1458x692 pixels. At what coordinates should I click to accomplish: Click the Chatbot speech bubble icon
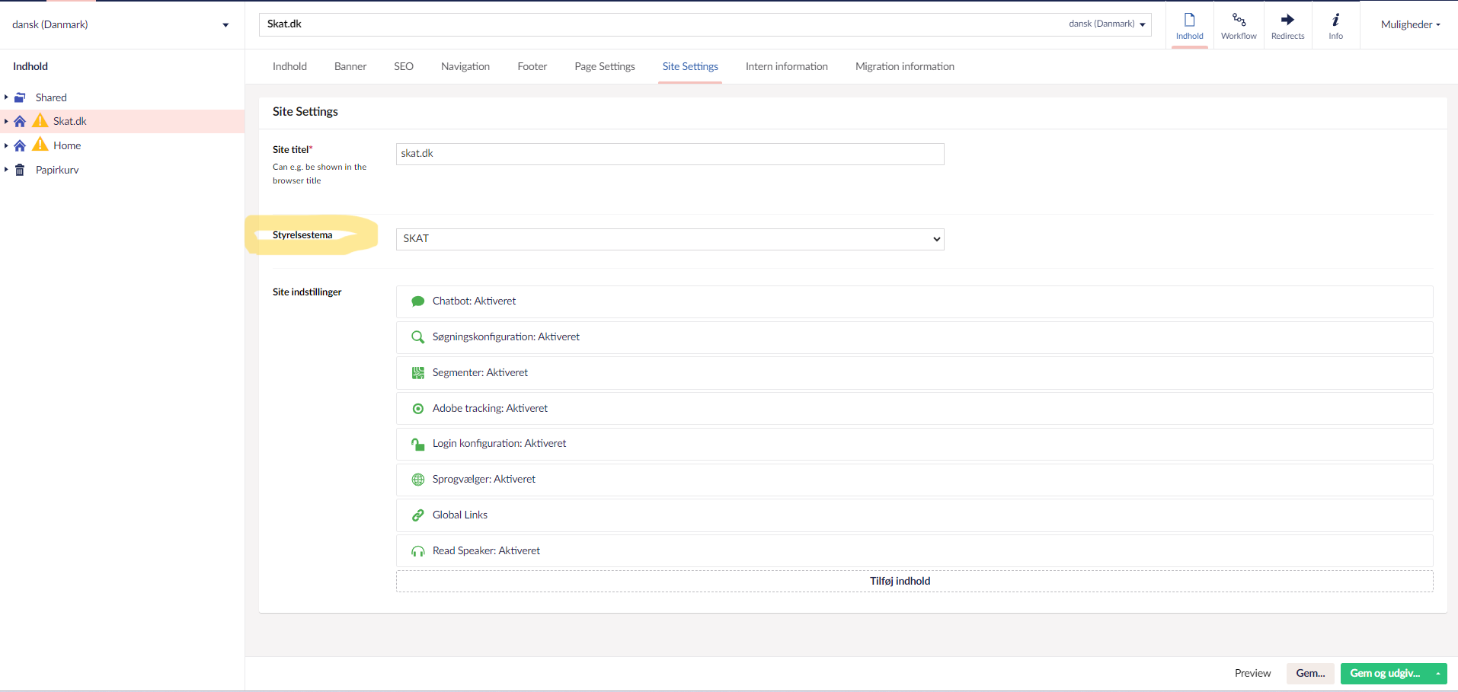pyautogui.click(x=417, y=301)
